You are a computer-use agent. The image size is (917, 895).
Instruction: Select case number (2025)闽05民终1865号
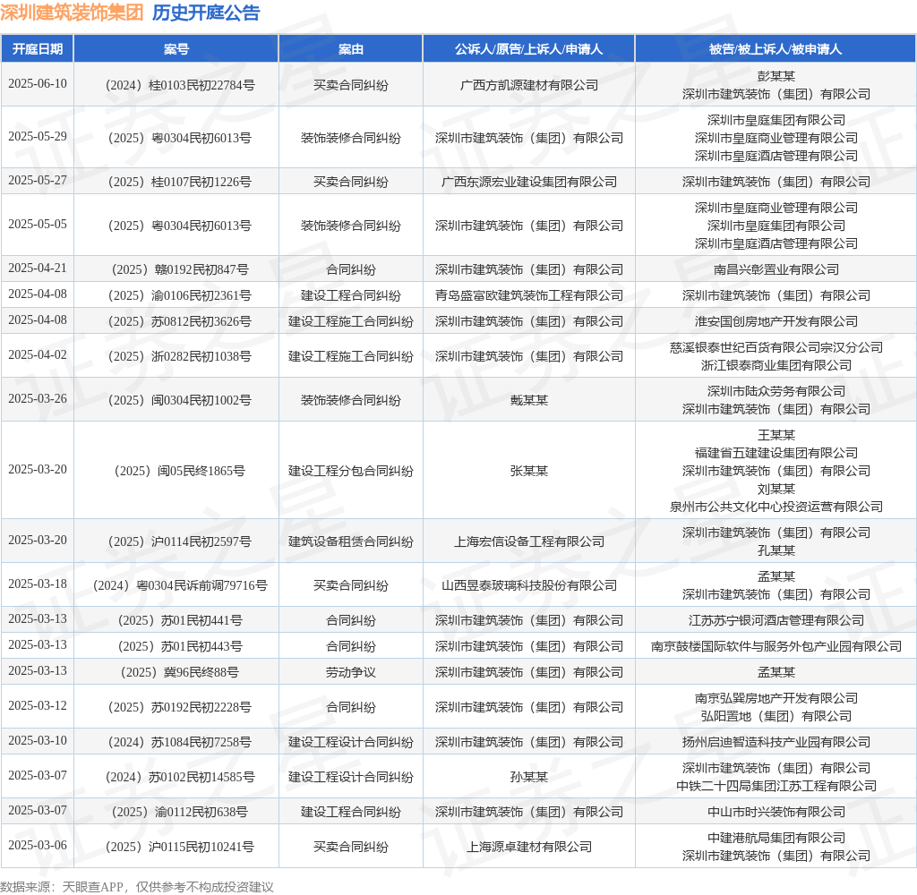[x=180, y=471]
